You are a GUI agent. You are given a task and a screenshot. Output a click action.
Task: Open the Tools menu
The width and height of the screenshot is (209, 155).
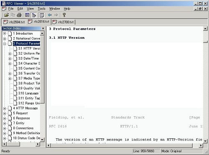coord(41,9)
